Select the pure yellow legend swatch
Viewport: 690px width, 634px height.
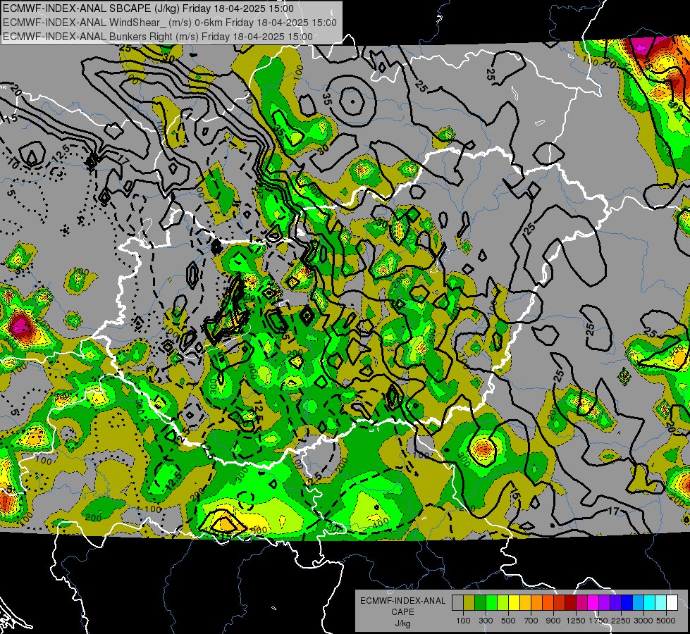point(514,602)
